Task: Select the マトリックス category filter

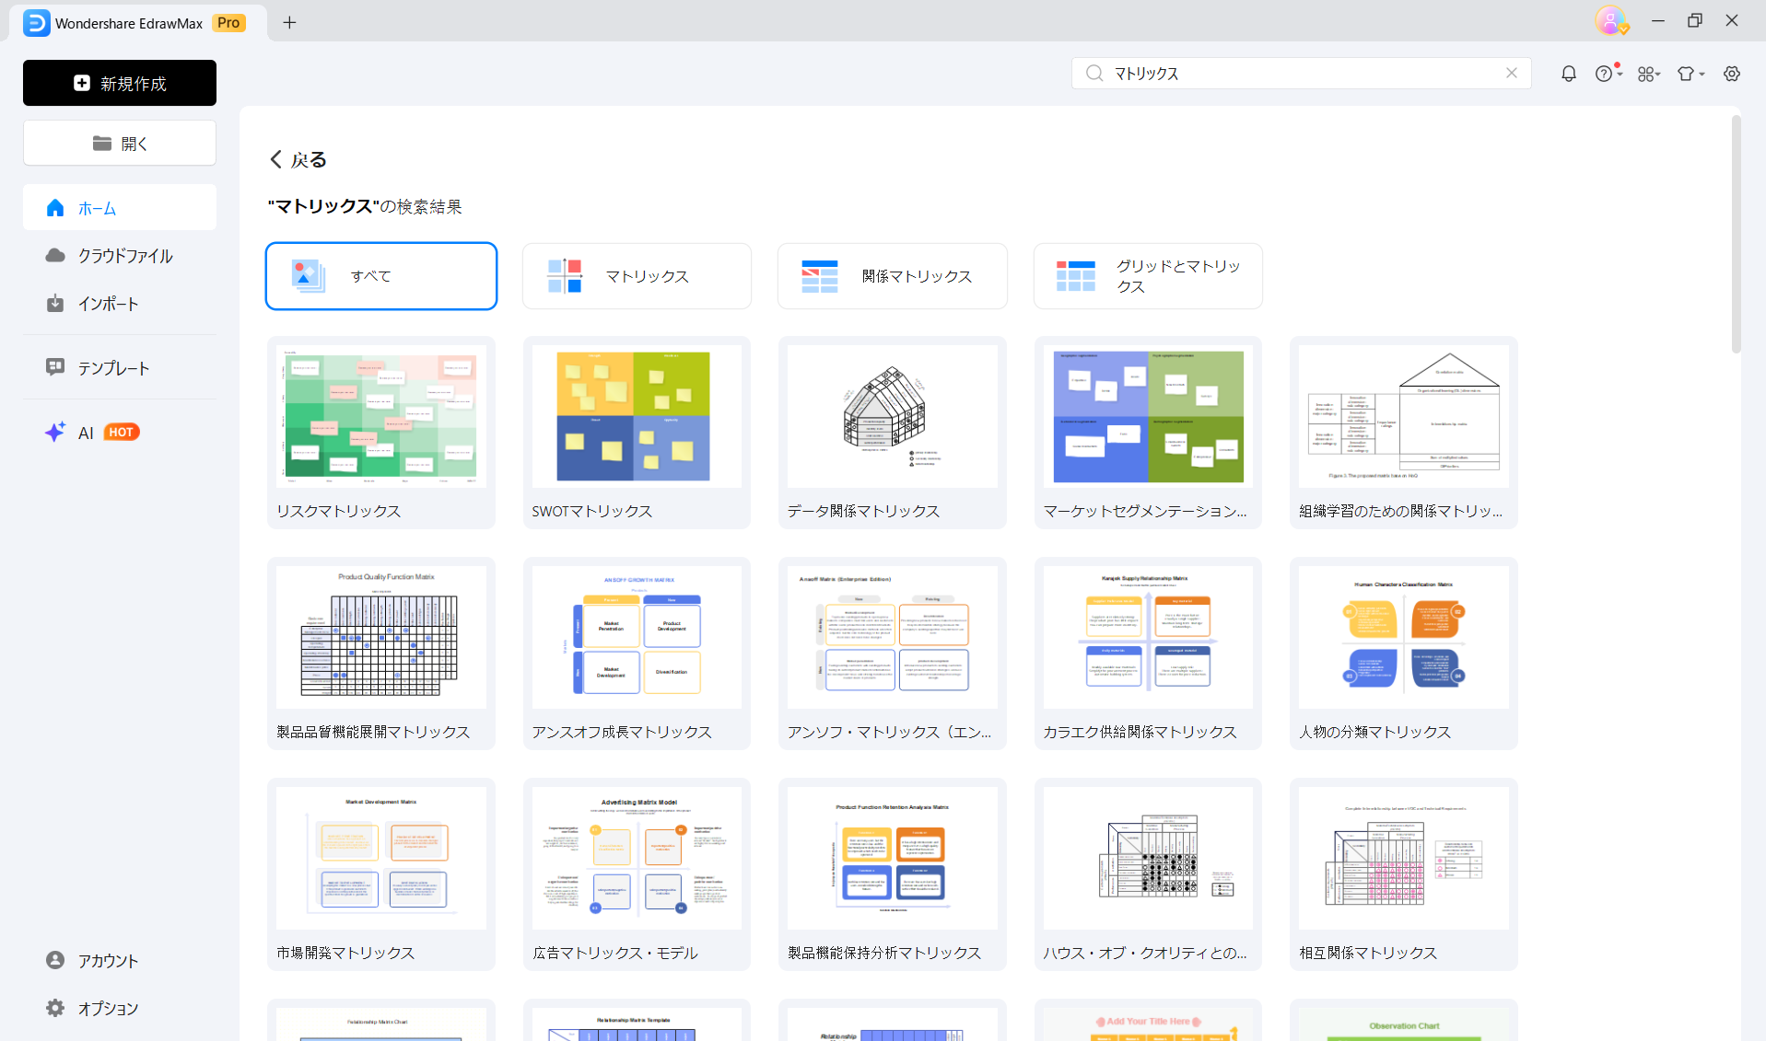Action: (x=637, y=276)
